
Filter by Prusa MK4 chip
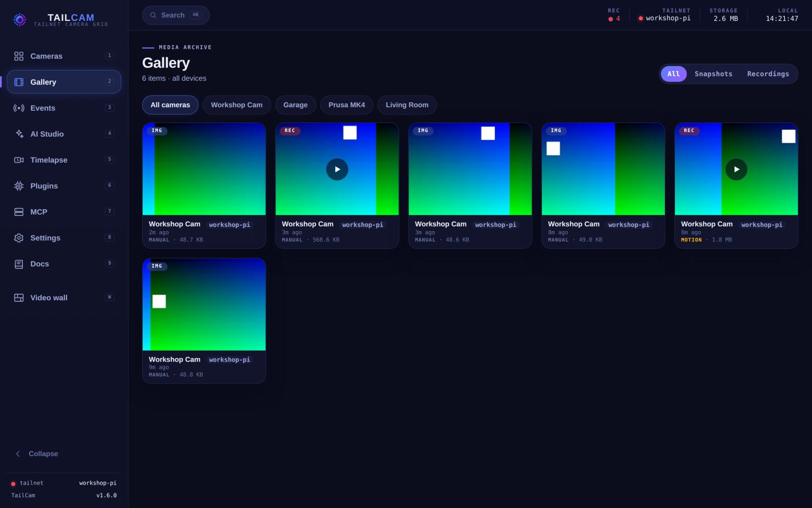[347, 105]
